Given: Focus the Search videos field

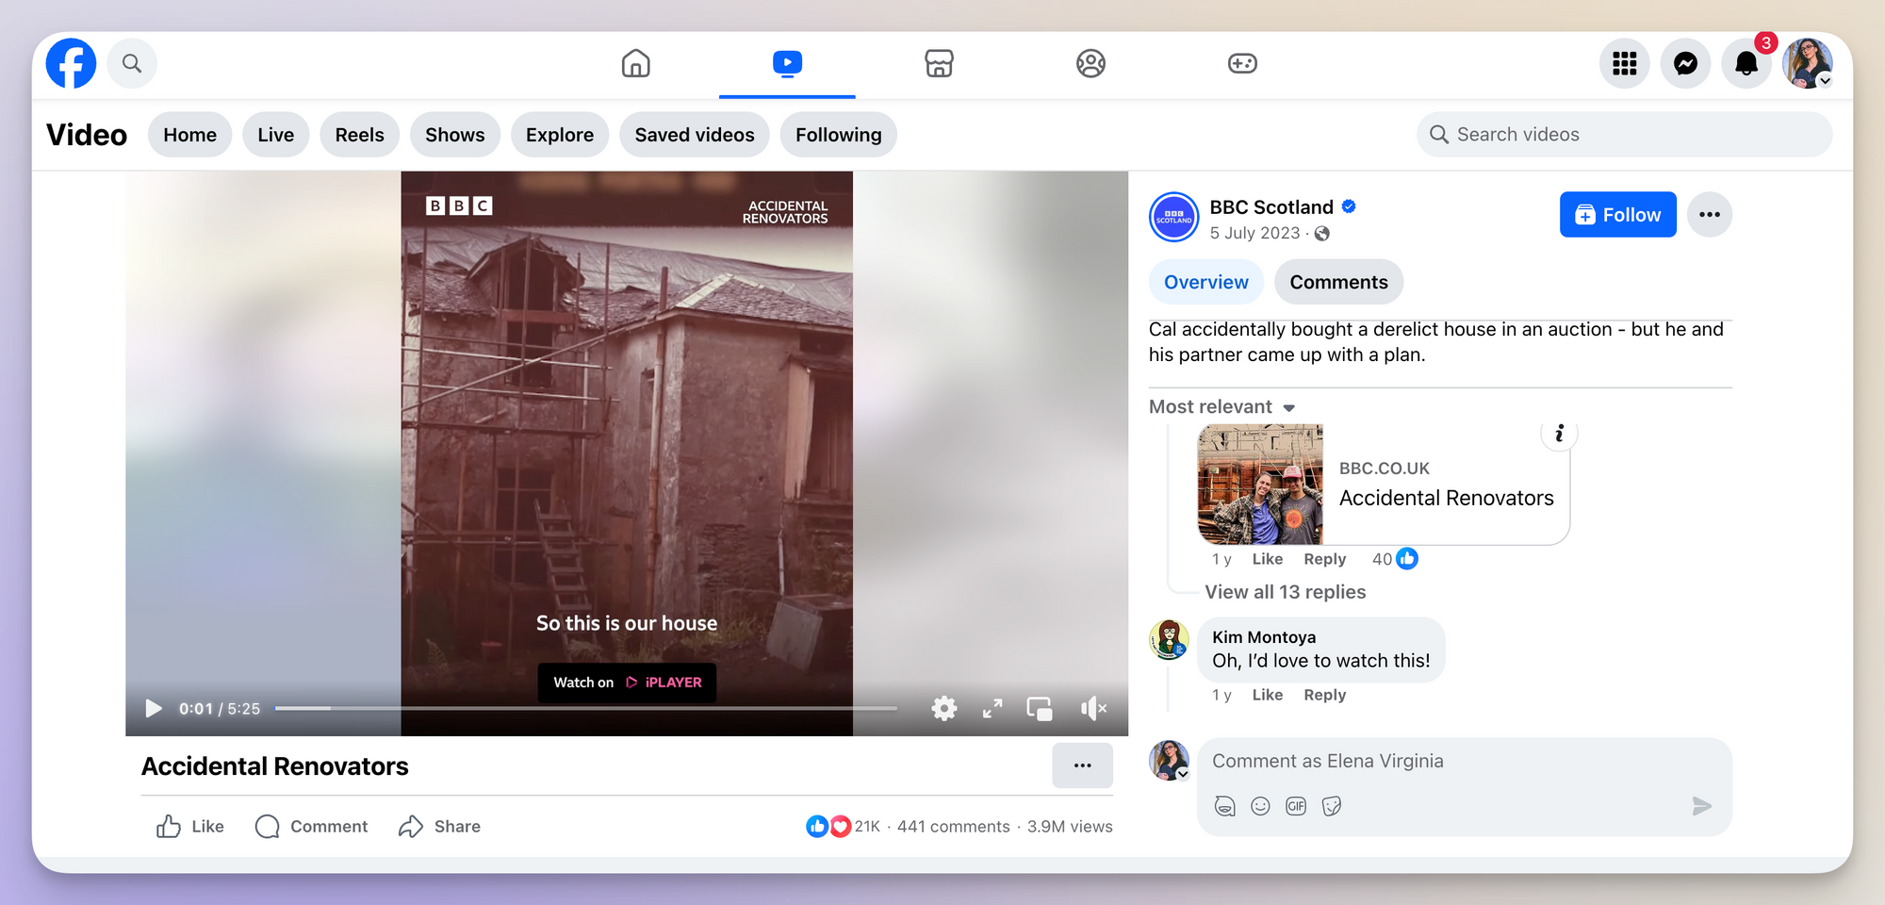Looking at the screenshot, I should [1624, 135].
